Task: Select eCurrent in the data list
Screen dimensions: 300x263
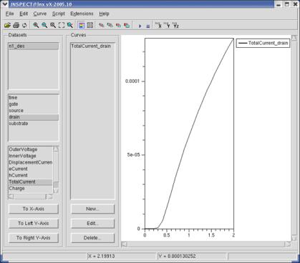Action: [30, 169]
